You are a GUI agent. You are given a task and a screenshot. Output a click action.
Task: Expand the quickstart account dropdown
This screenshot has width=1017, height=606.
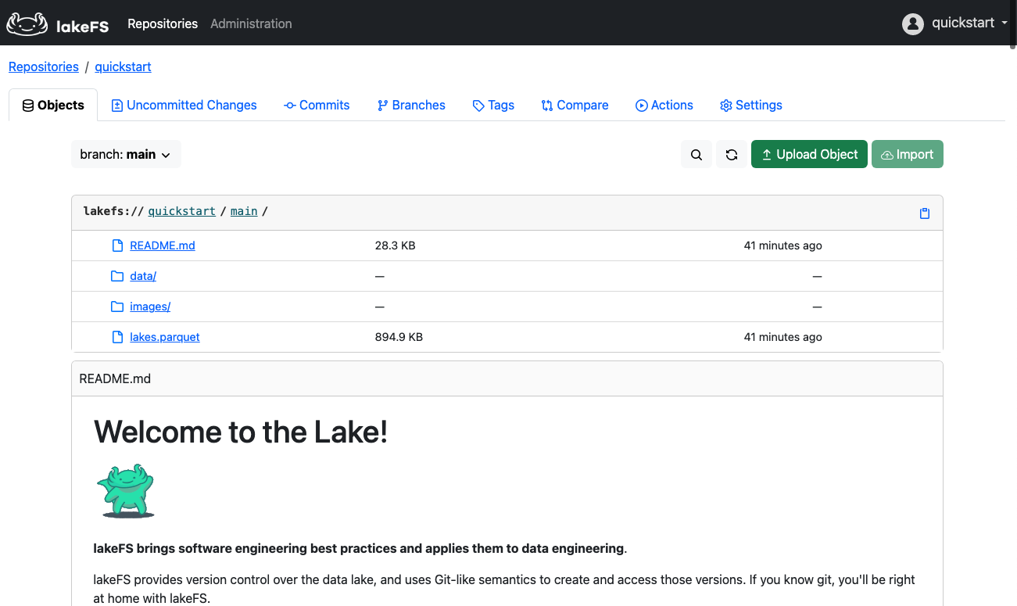(961, 23)
